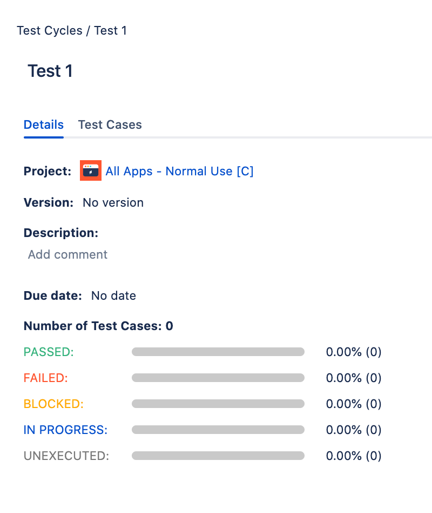Select the Details tab
Screen dimensions: 432x513
click(x=43, y=124)
